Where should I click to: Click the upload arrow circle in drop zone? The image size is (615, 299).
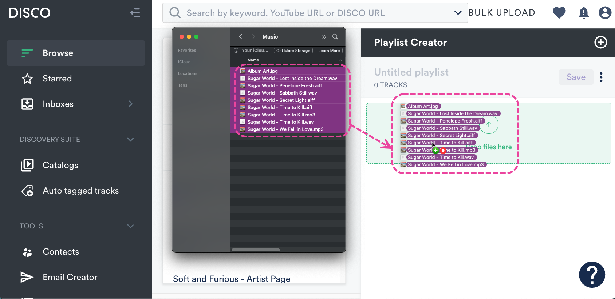[489, 124]
